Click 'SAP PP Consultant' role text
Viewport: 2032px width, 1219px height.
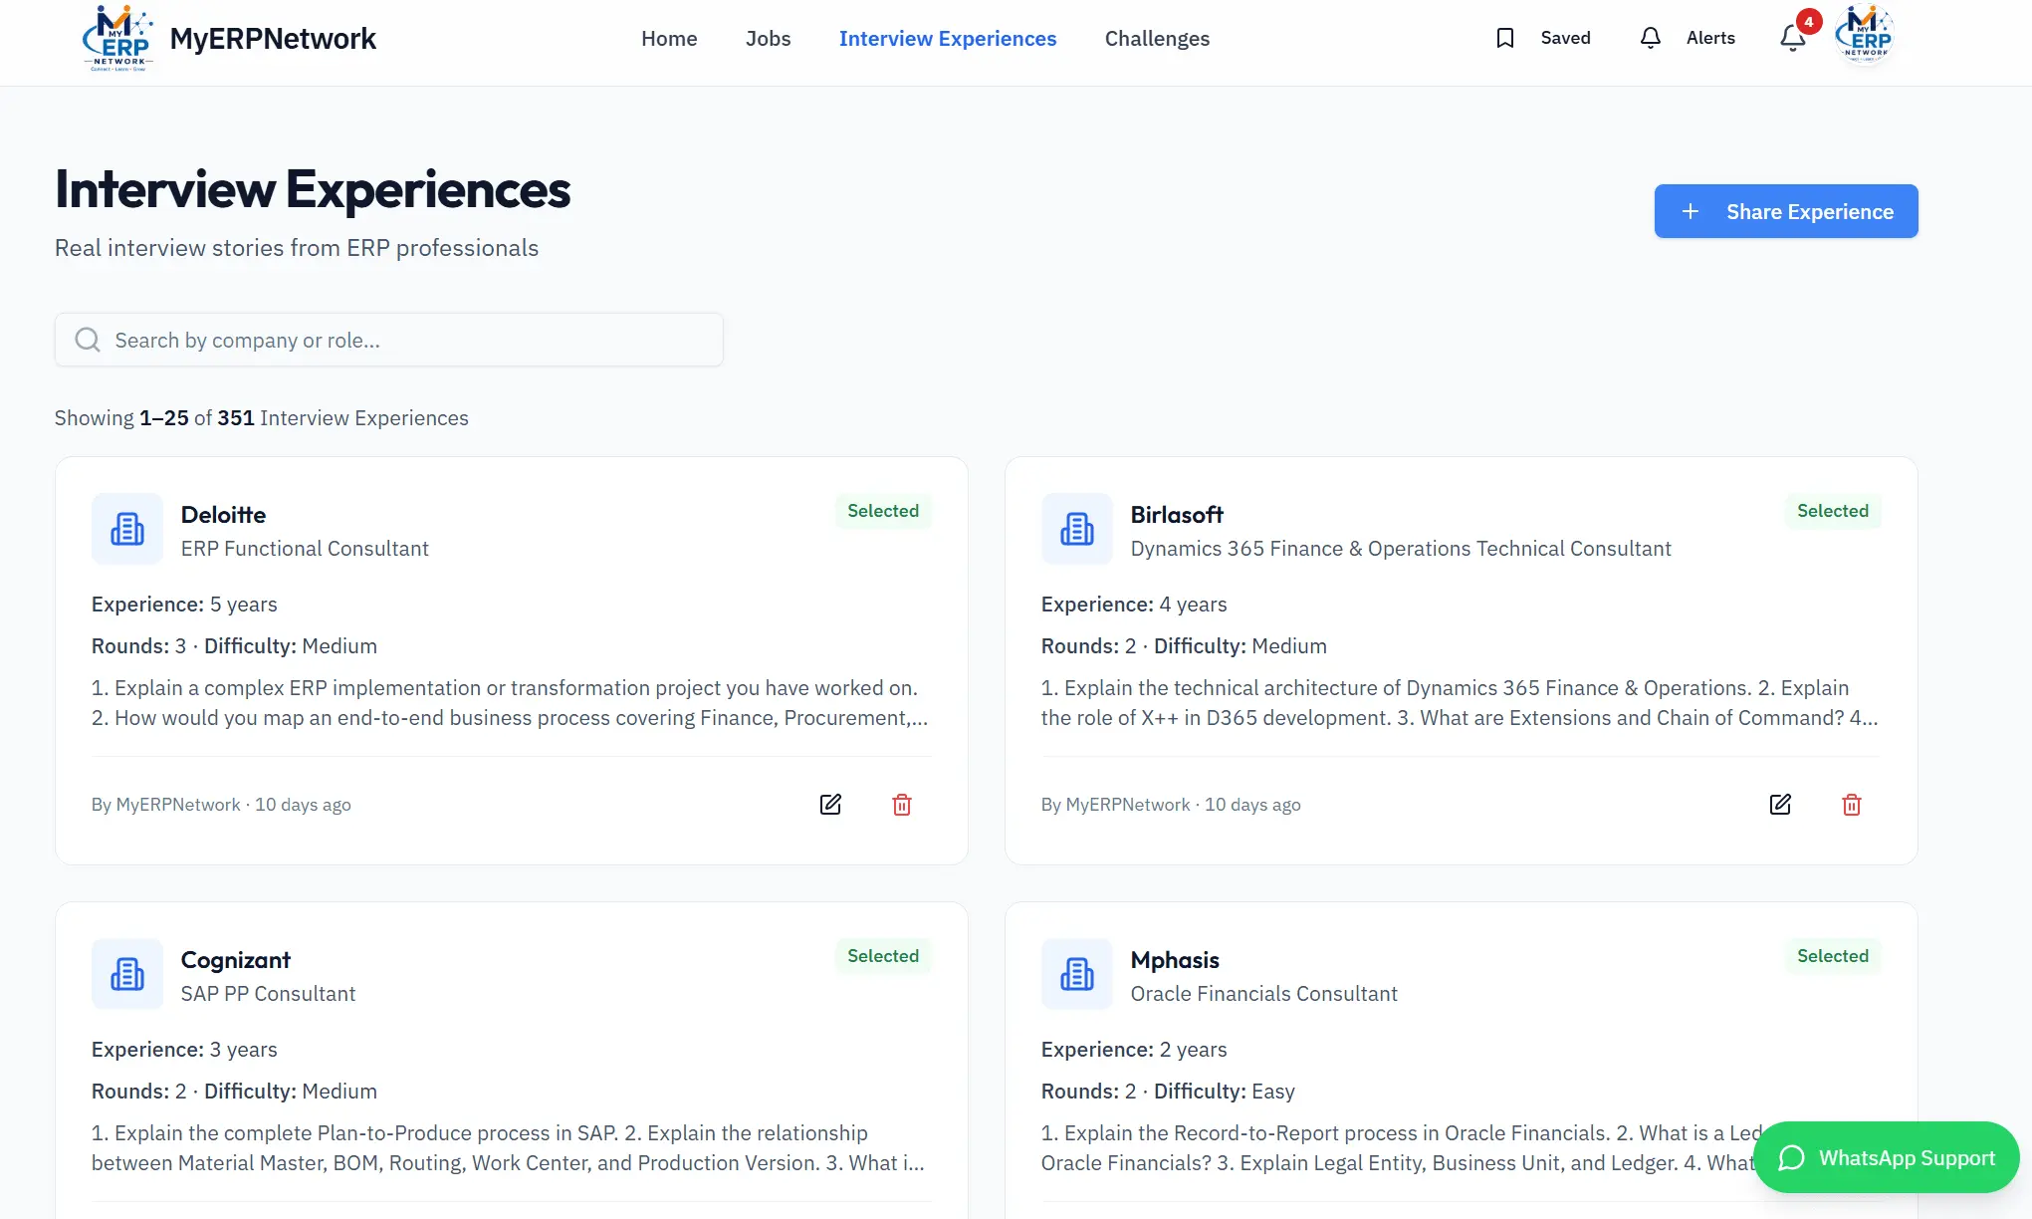click(x=268, y=994)
